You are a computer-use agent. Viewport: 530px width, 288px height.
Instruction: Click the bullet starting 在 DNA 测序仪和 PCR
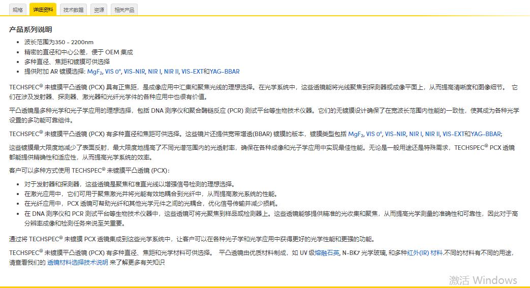pyautogui.click(x=271, y=219)
